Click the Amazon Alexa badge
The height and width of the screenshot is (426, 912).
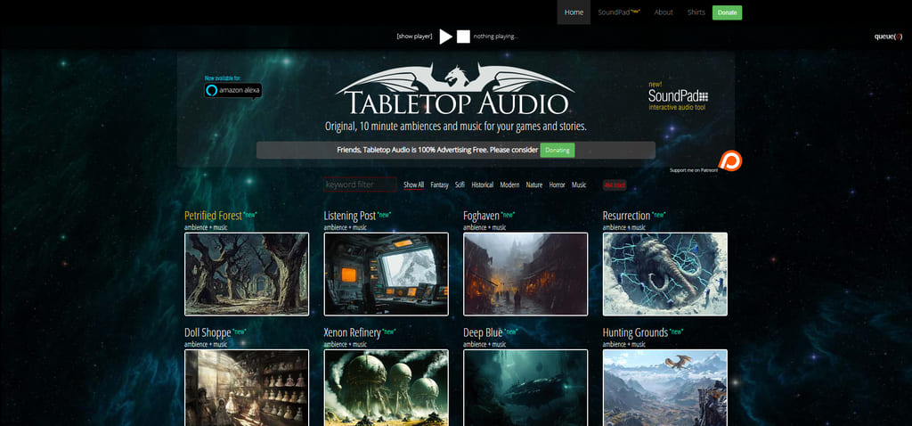(232, 90)
